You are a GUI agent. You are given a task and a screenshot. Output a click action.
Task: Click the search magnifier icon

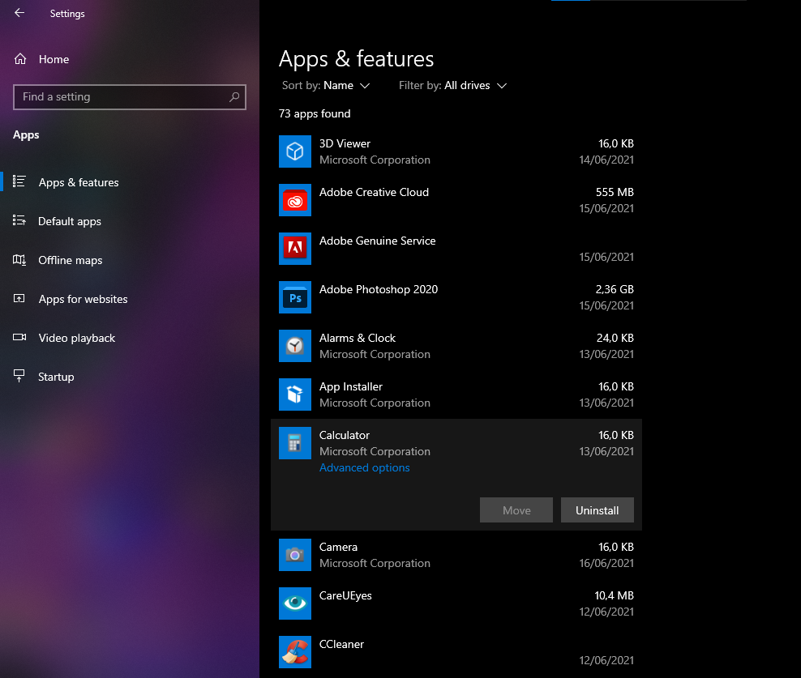point(234,97)
